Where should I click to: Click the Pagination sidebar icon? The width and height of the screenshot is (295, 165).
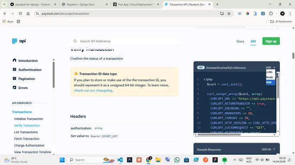[x=14, y=79]
